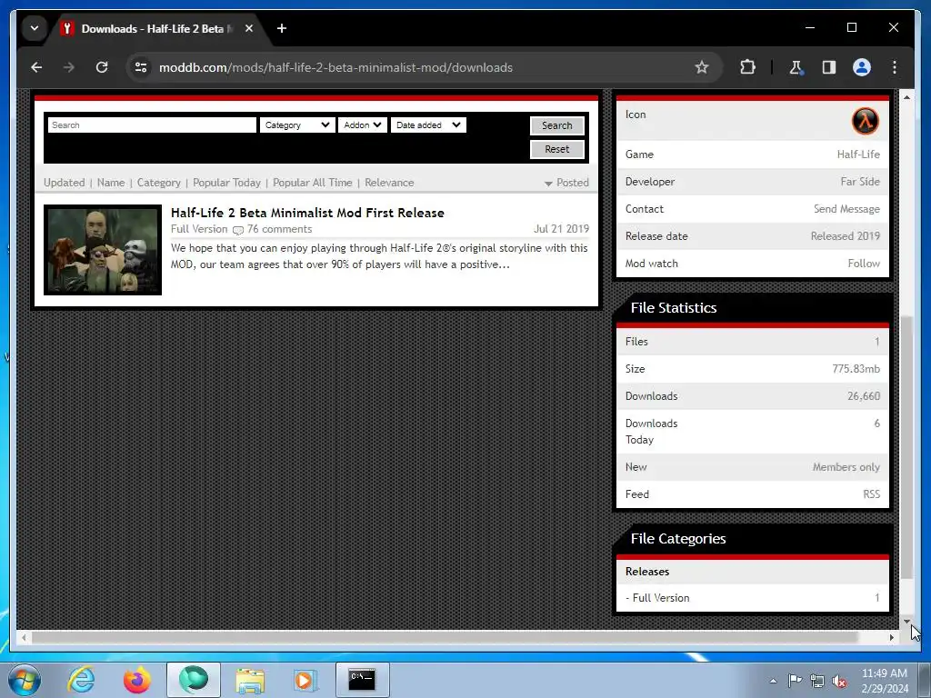Click the file search input field

point(152,125)
